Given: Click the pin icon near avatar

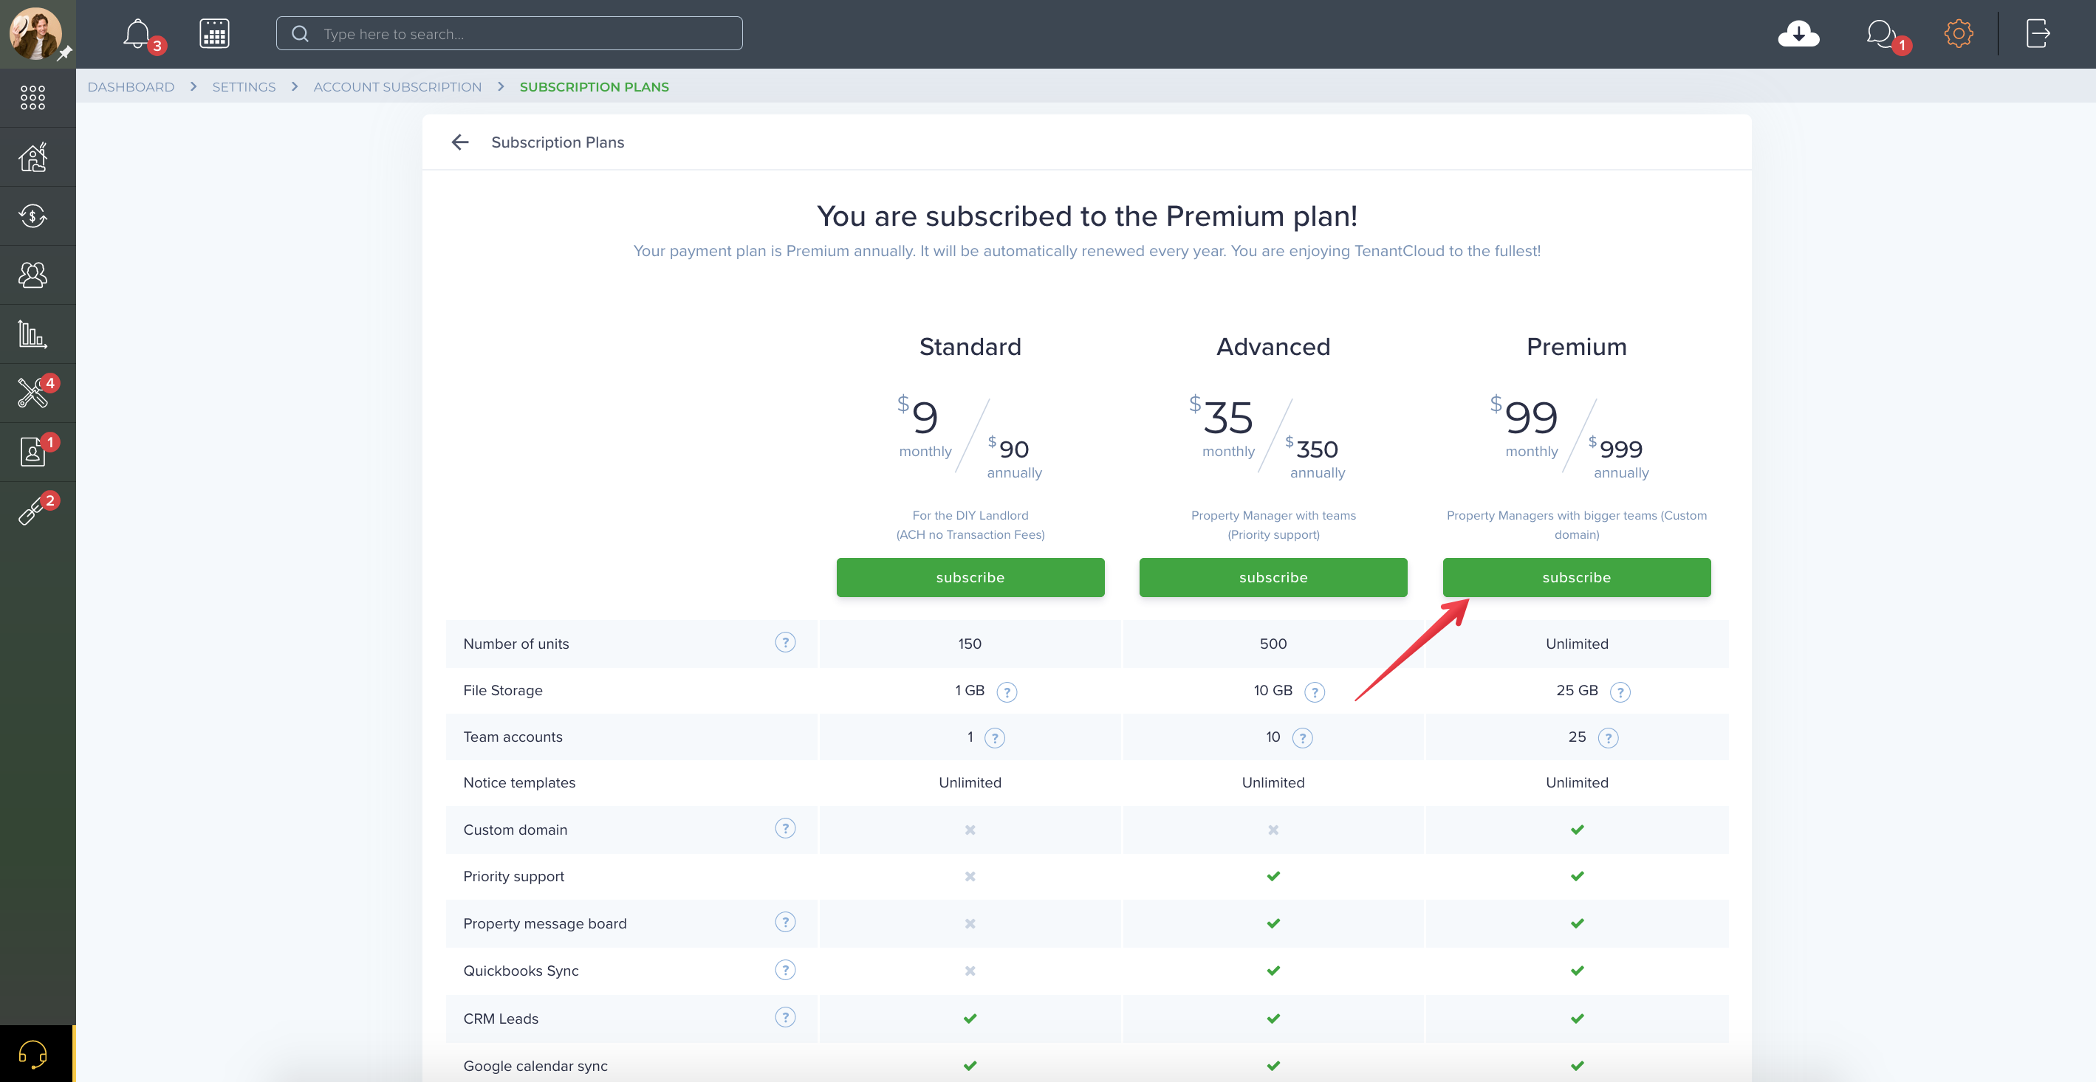Looking at the screenshot, I should tap(64, 53).
